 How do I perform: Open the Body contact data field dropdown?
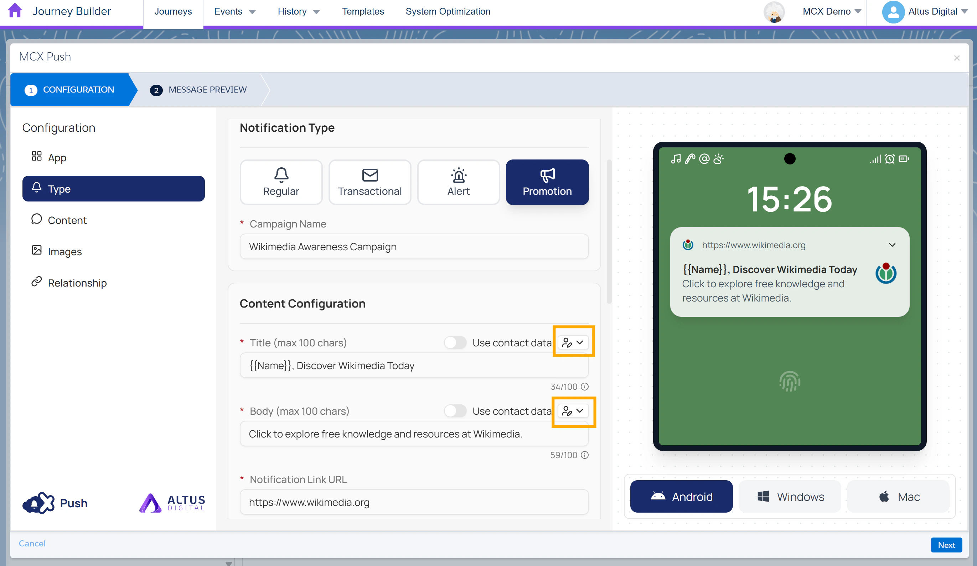573,411
